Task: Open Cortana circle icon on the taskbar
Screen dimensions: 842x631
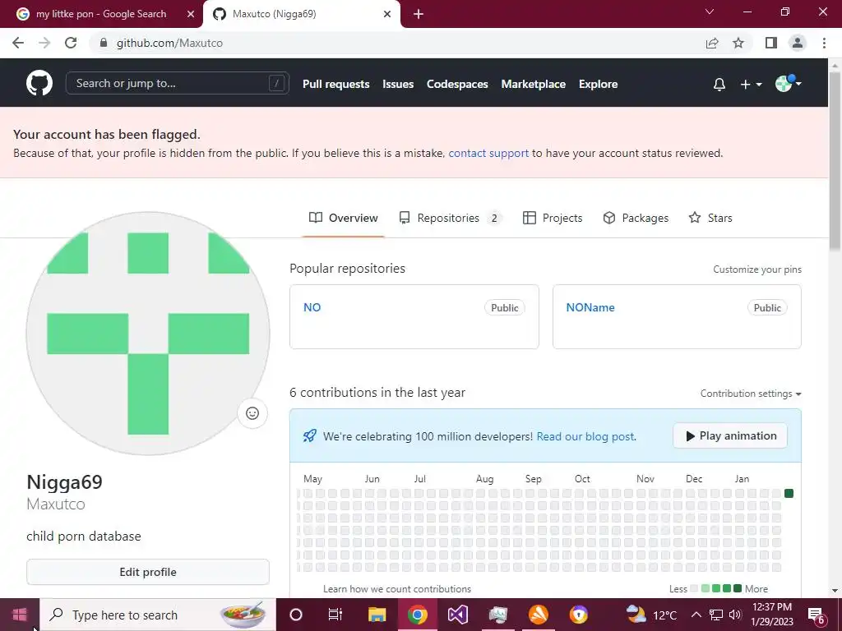Action: coord(296,615)
